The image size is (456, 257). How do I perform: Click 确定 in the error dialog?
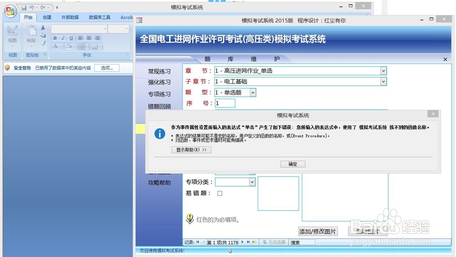(x=293, y=164)
